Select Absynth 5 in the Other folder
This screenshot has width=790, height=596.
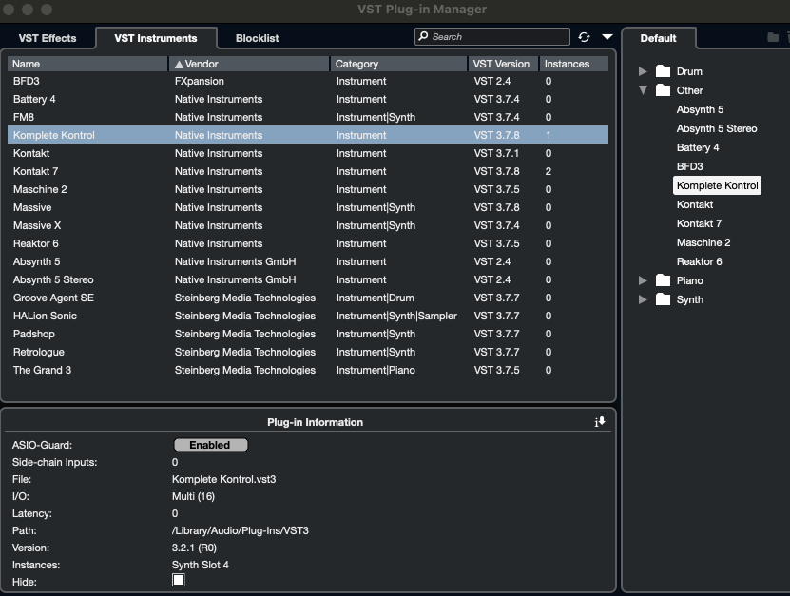(700, 109)
